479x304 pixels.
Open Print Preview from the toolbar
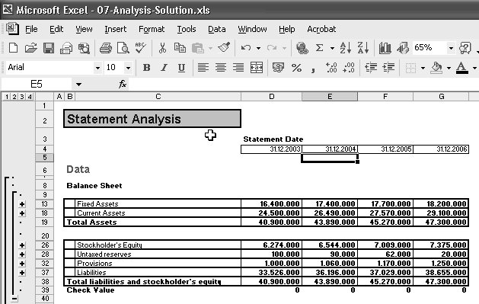tap(123, 48)
